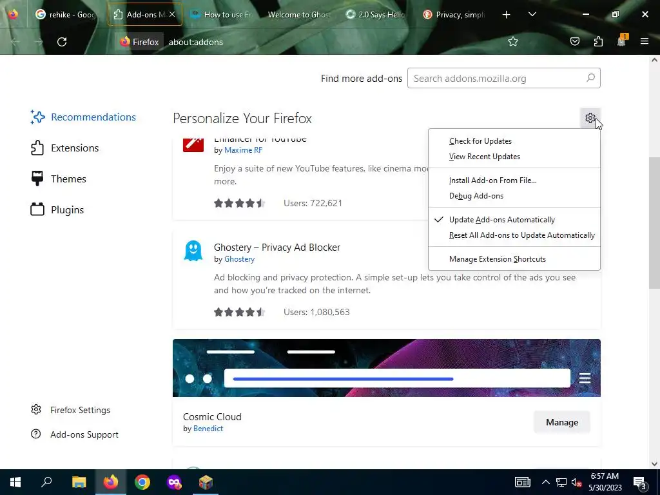Open Add-ons Support link
The image size is (660, 495).
tap(75, 434)
